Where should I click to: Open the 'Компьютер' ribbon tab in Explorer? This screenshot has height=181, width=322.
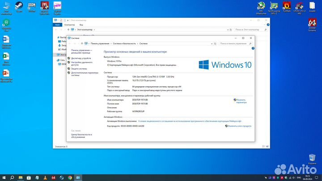pyautogui.click(x=69, y=25)
